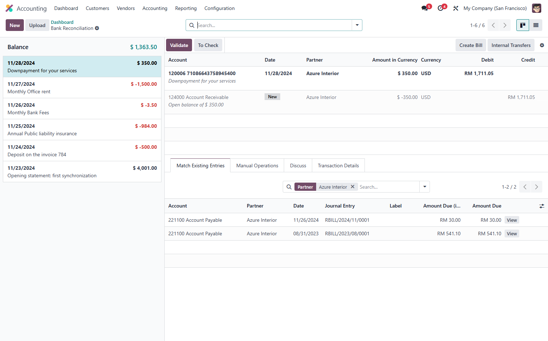Open the My Company (San Francisco) switcher
Image resolution: width=548 pixels, height=341 pixels.
tap(495, 8)
